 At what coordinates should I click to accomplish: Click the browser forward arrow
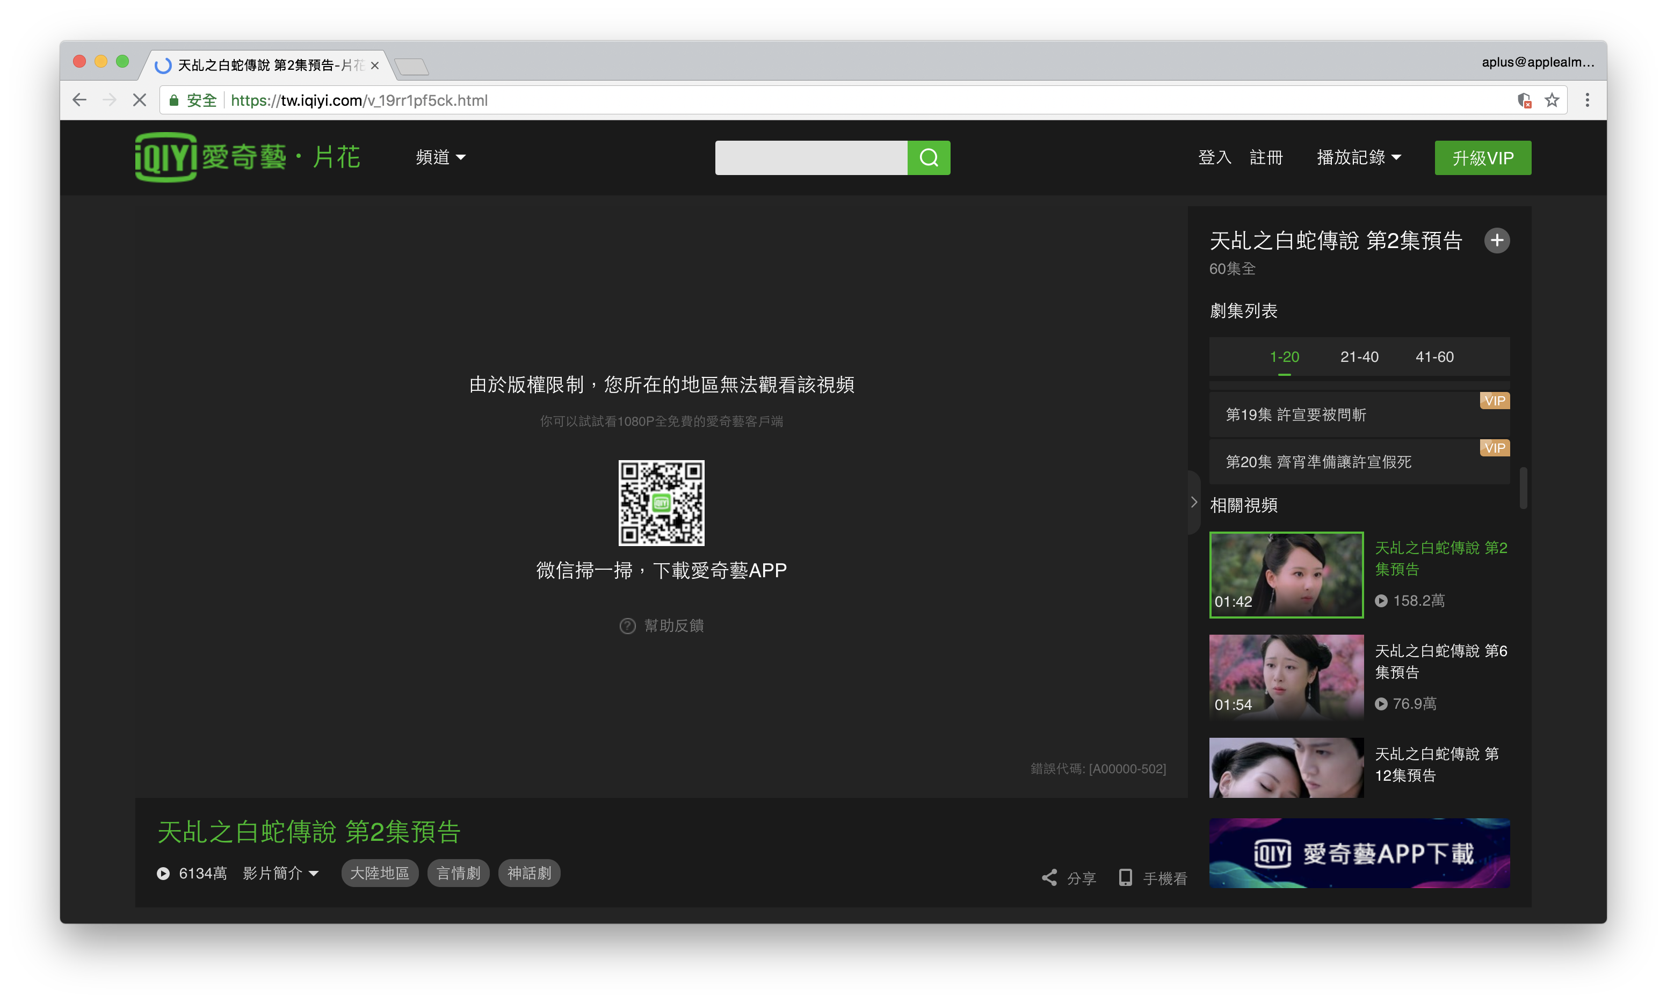[x=110, y=100]
